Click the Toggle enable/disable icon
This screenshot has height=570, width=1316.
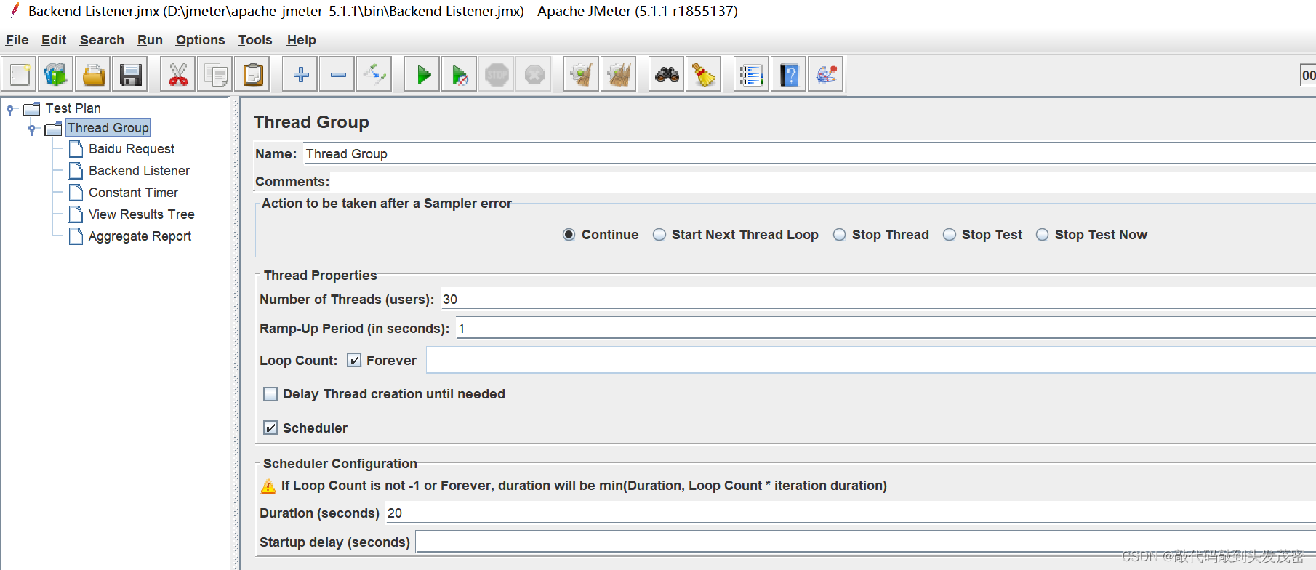coord(375,74)
